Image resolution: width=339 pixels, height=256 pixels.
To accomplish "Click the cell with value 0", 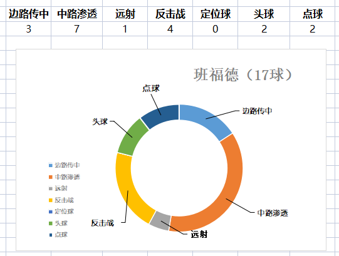I will [x=216, y=29].
